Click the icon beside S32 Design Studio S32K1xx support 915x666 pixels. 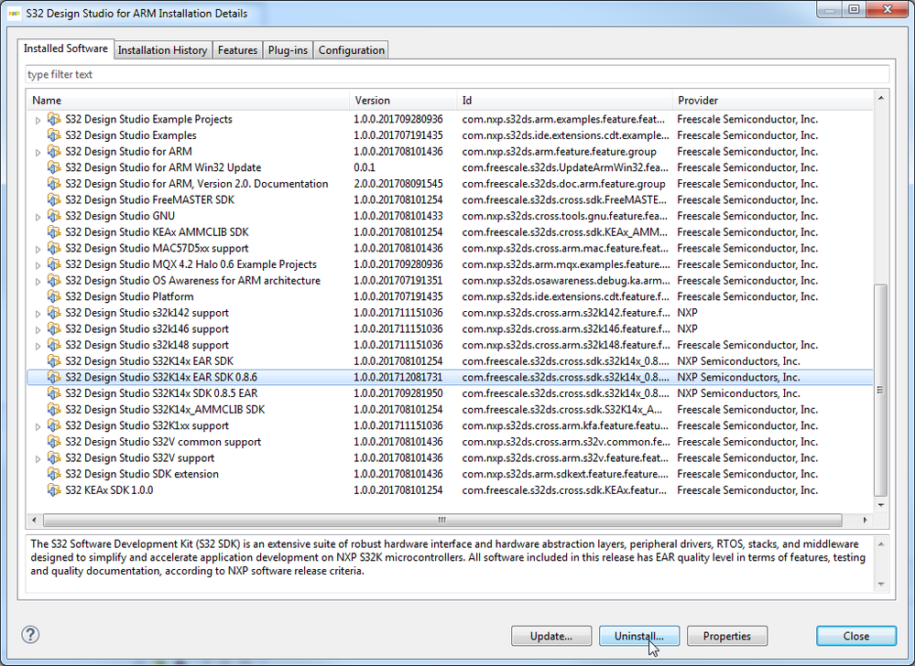click(54, 426)
